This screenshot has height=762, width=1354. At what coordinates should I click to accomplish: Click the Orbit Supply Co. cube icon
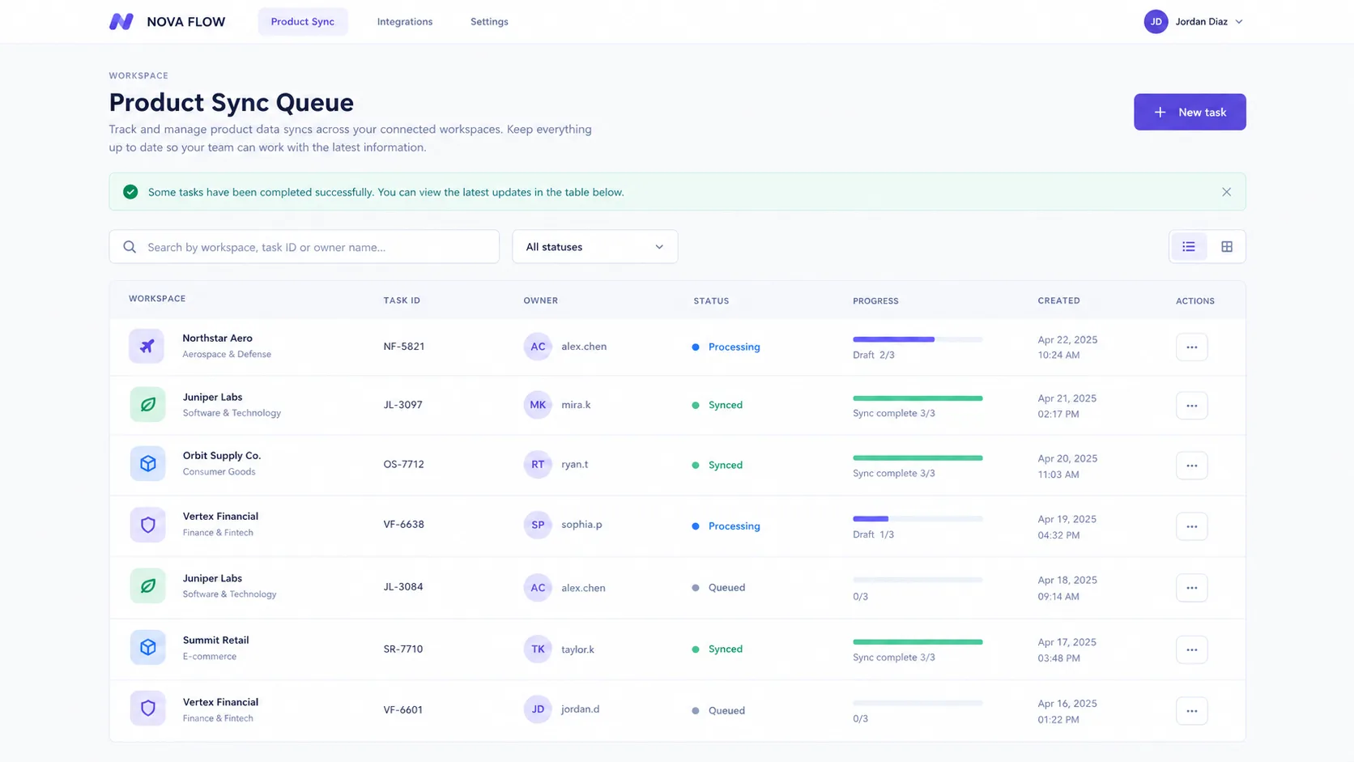147,464
